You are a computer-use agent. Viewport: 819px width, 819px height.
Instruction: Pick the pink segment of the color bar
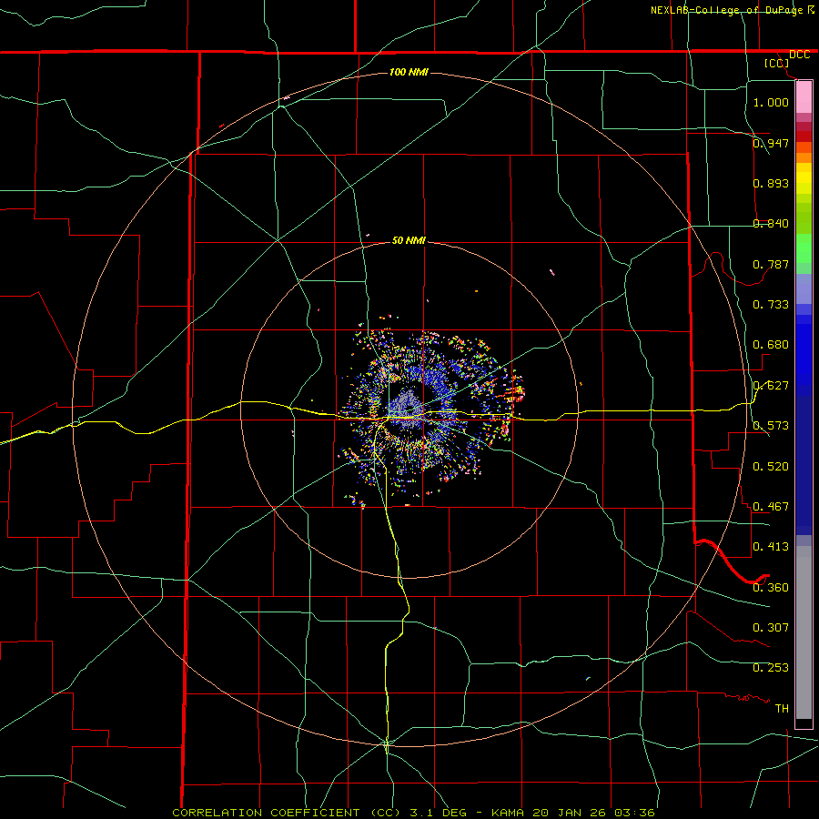(804, 96)
